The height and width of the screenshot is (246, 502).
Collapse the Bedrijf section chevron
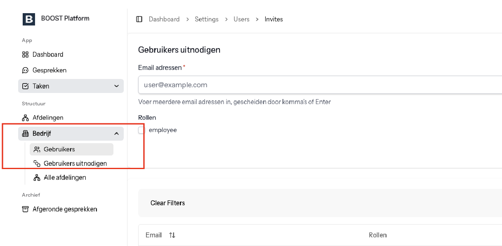pyautogui.click(x=116, y=133)
